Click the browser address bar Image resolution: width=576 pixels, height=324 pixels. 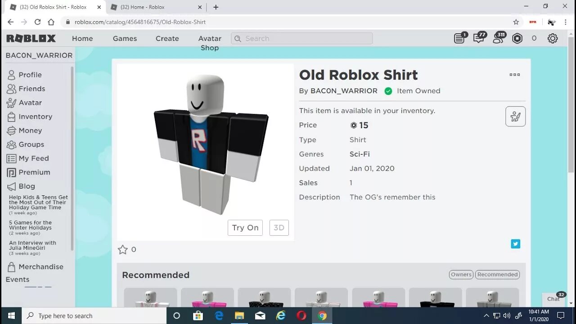(288, 22)
